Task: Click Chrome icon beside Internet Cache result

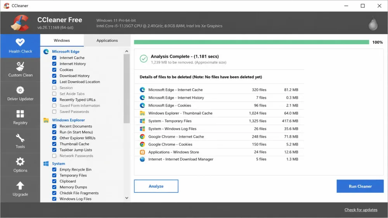Action: pos(142,137)
